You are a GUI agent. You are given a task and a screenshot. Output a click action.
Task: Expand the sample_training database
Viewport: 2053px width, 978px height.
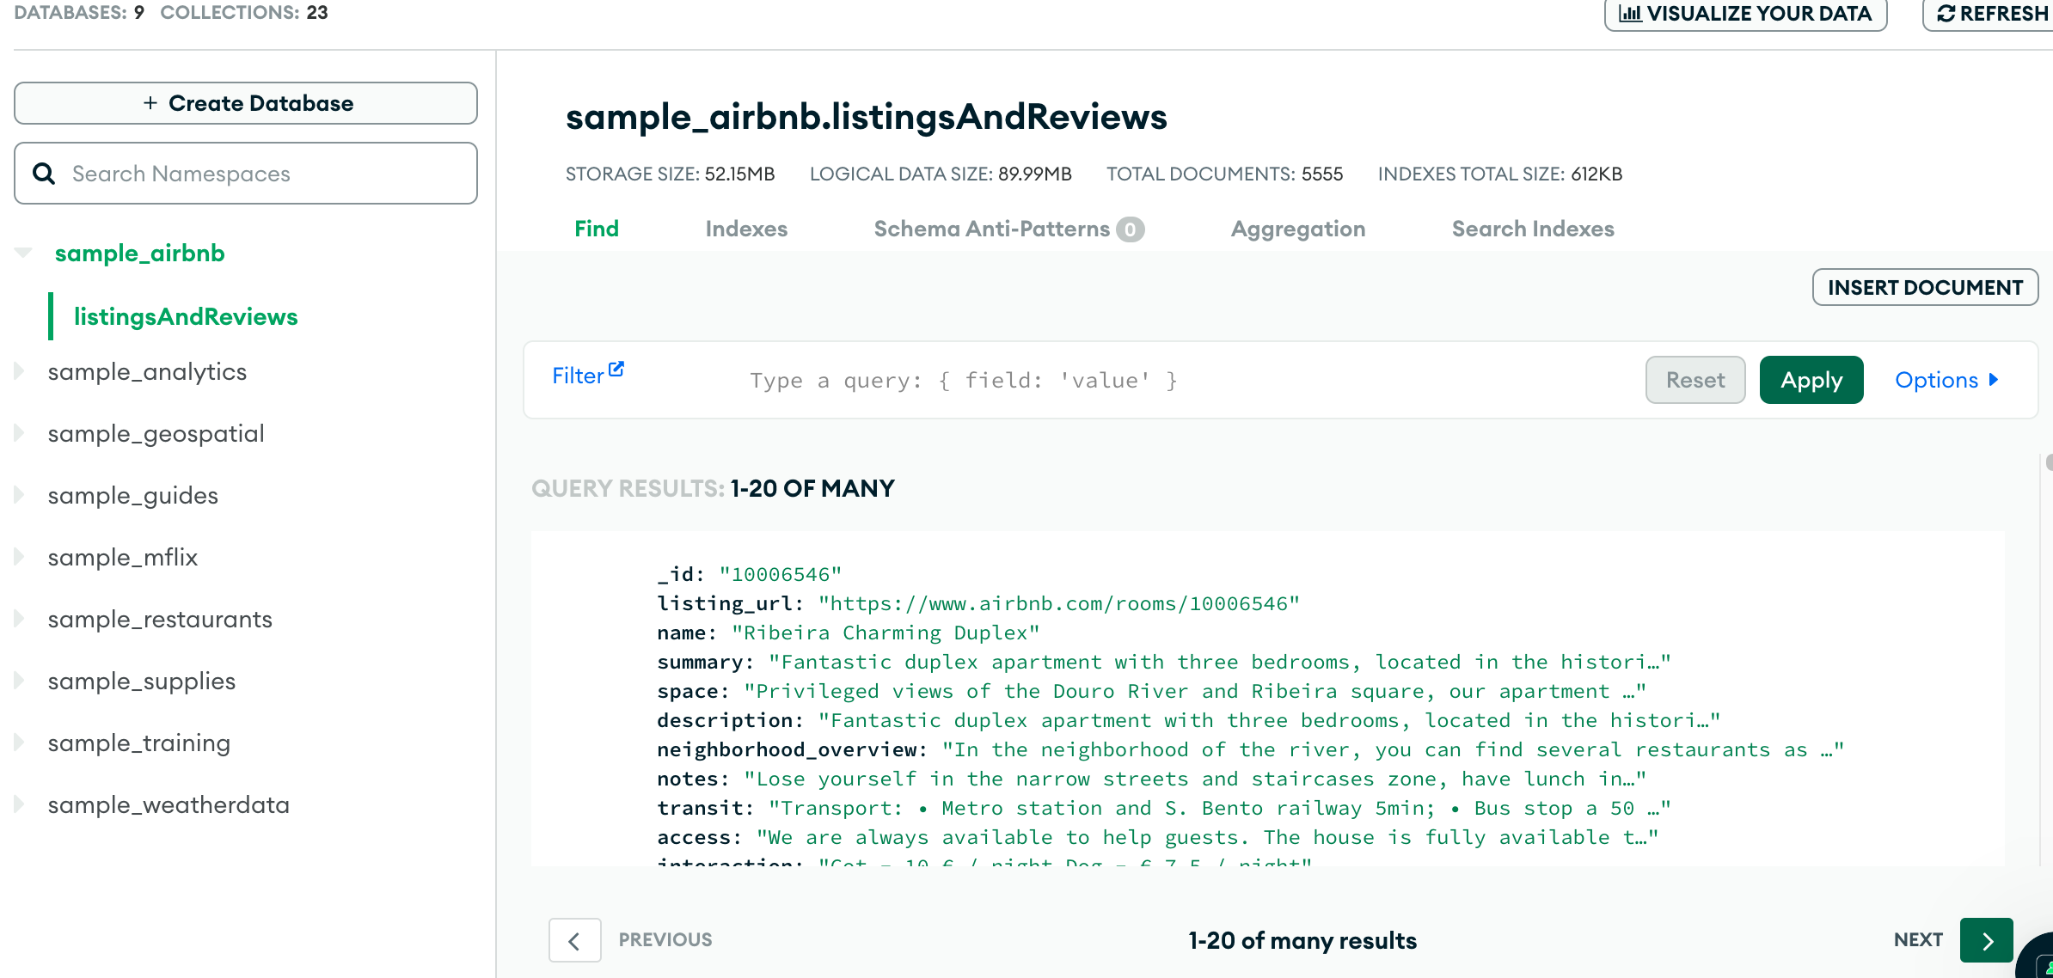tap(19, 743)
